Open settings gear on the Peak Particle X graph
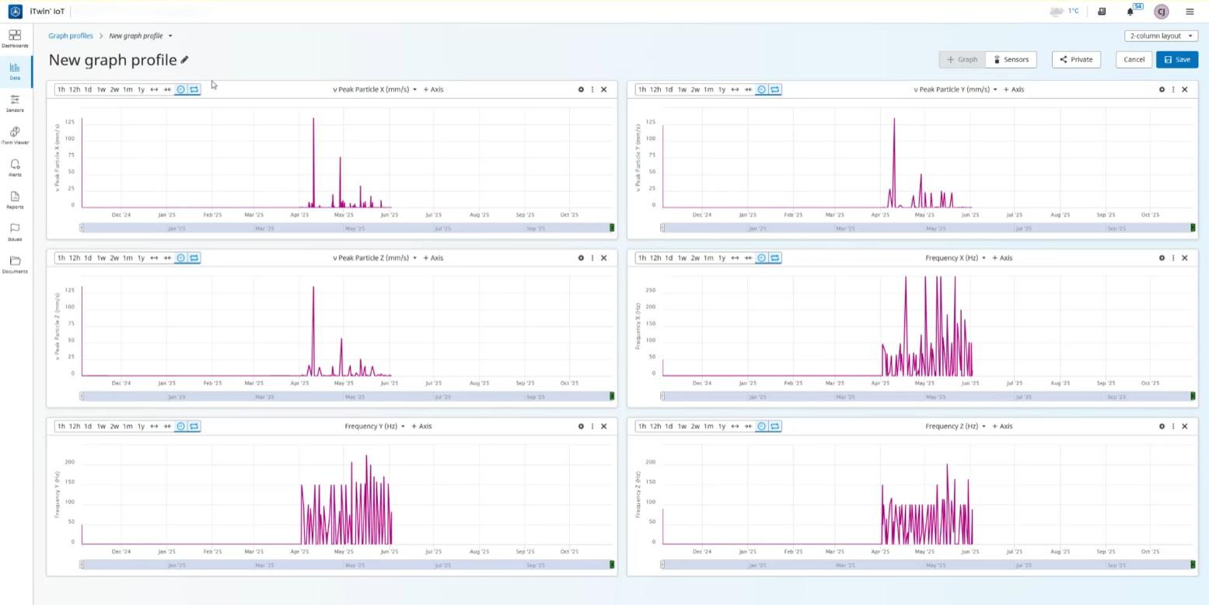The image size is (1209, 605). tap(581, 89)
